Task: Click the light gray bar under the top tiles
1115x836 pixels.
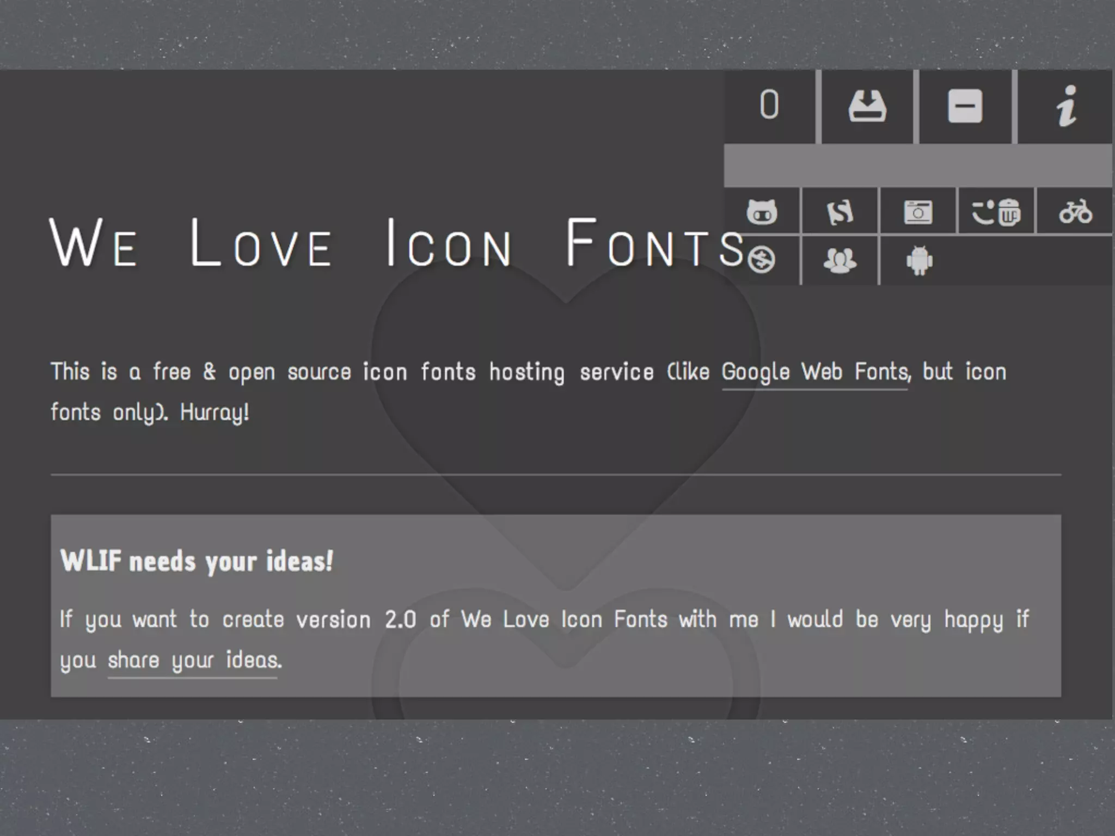Action: [918, 165]
